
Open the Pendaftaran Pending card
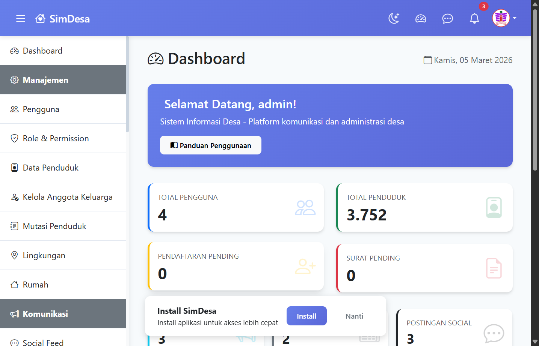(x=236, y=266)
